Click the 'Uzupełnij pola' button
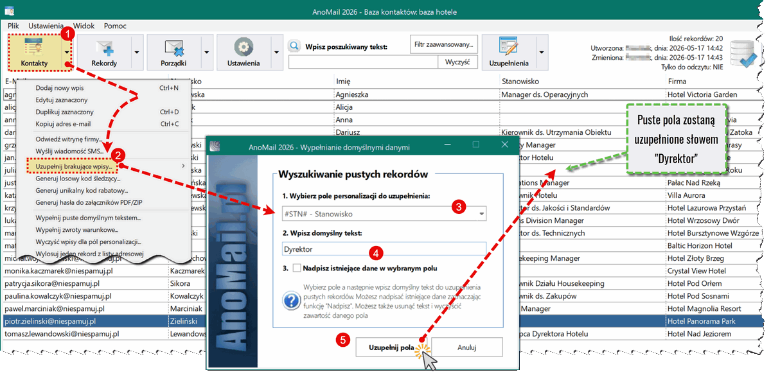Screen dimensions: 771x377 392,347
